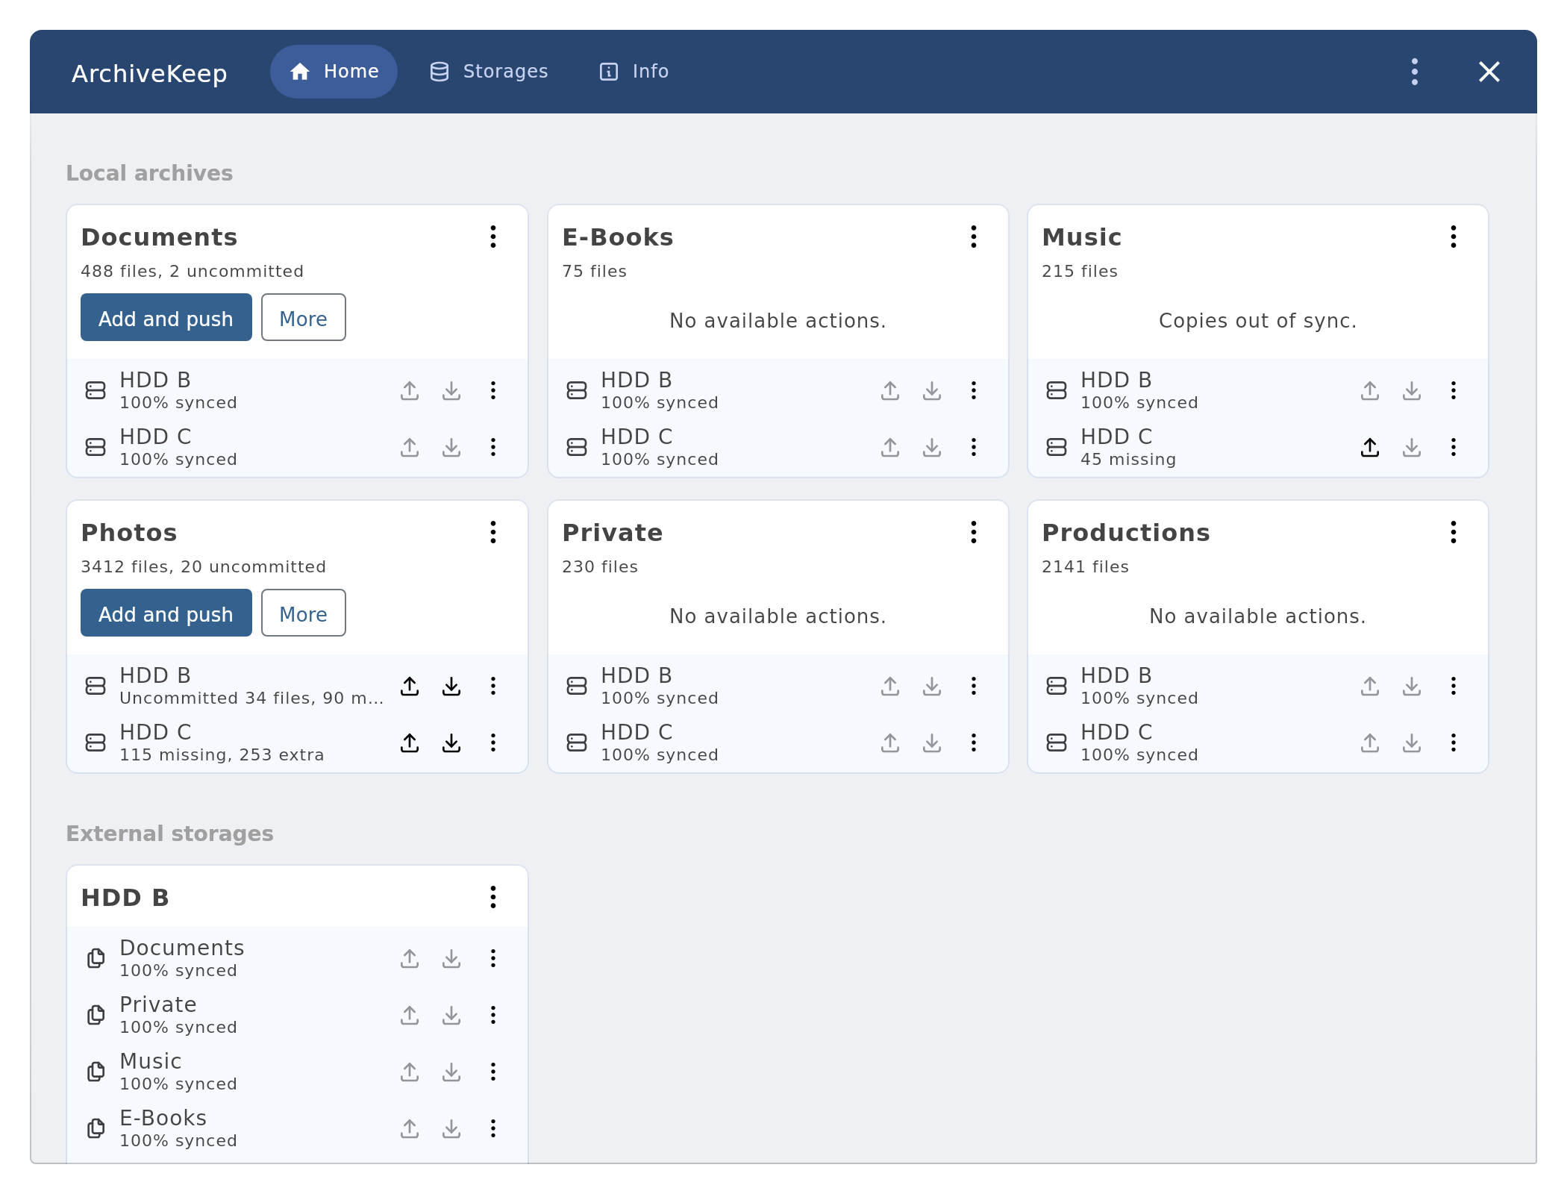Click the 'External storages' heading
The height and width of the screenshot is (1194, 1567).
click(169, 834)
